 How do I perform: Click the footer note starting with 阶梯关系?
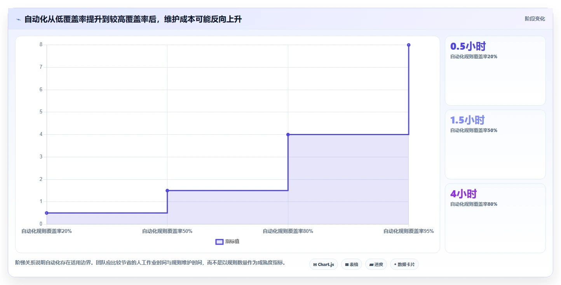[x=152, y=263]
